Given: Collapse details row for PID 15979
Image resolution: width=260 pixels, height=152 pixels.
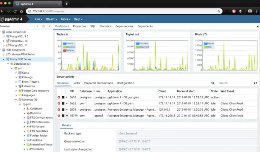Looking at the screenshot, I should (67, 116).
